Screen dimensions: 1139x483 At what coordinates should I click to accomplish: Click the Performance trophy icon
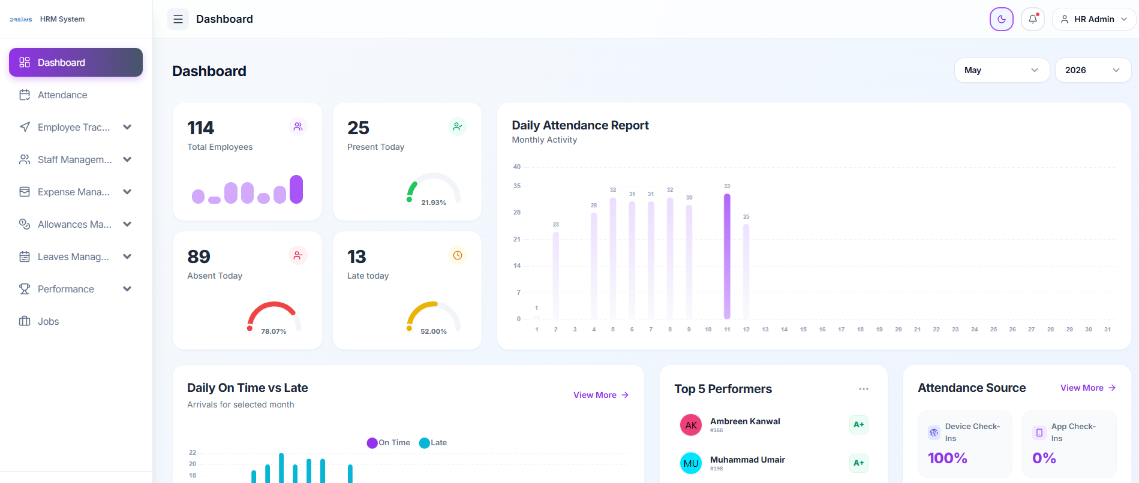tap(25, 289)
